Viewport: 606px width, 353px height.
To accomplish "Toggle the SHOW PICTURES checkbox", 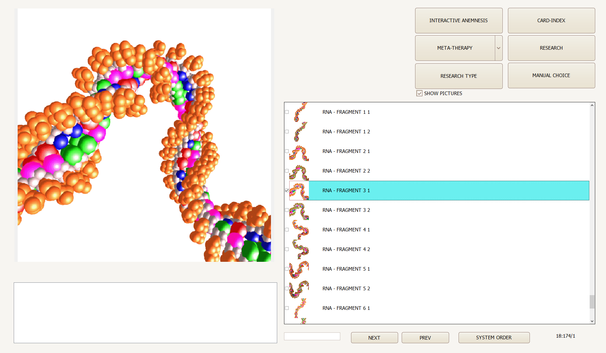I will [419, 93].
